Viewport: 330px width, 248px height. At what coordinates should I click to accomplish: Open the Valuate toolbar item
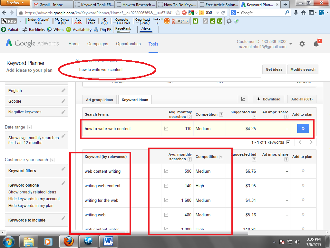(11, 29)
